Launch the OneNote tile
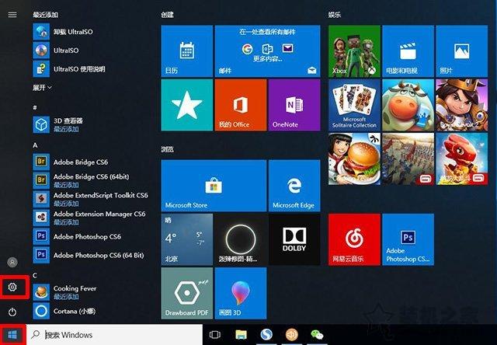Image resolution: width=497 pixels, height=345 pixels. [294, 105]
